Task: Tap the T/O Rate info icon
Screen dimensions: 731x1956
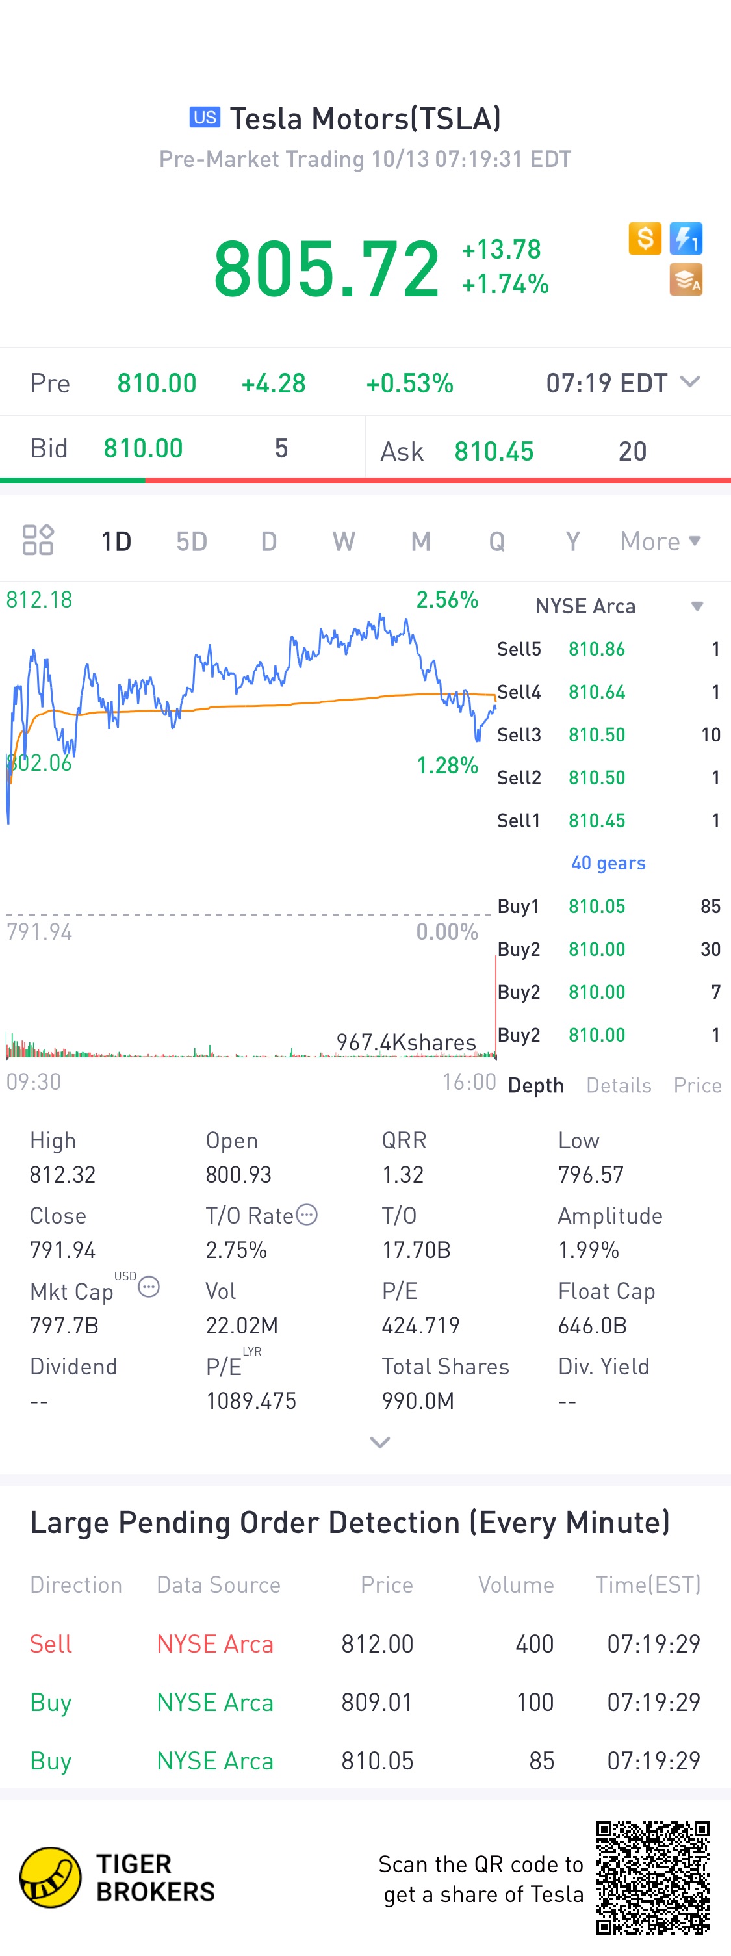Action: [x=307, y=1215]
